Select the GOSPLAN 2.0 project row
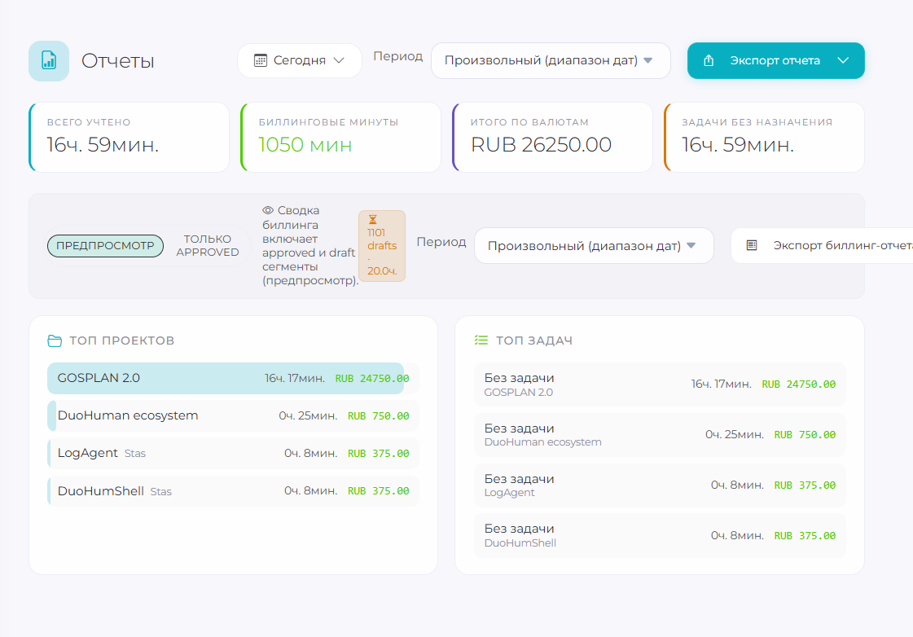This screenshot has height=637, width=913. click(x=233, y=379)
